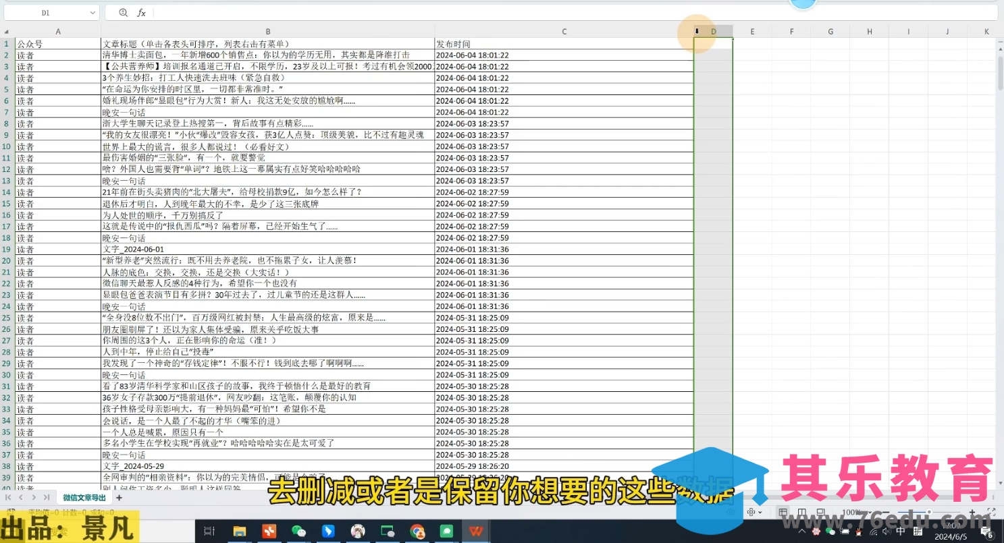The width and height of the screenshot is (1004, 543).
Task: Go to next sheet using arrow
Action: click(x=34, y=498)
